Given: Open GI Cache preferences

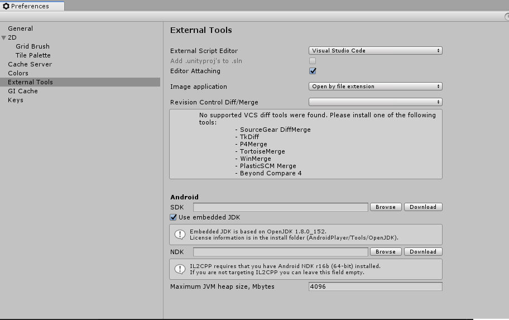Looking at the screenshot, I should (x=23, y=91).
